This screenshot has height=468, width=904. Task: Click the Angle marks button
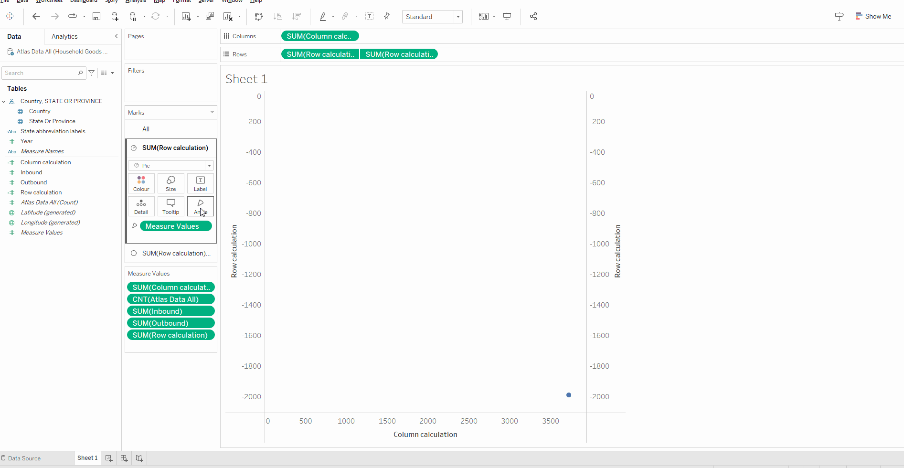(201, 206)
